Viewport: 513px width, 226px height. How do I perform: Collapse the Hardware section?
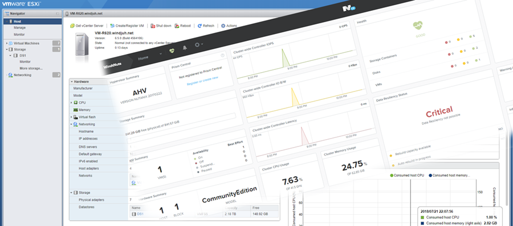coord(72,82)
